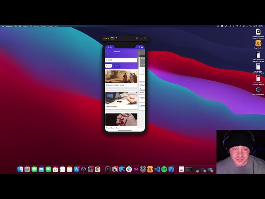Open Visual Studio Code from dock
Screen dimensions: 265x199
coord(157,169)
